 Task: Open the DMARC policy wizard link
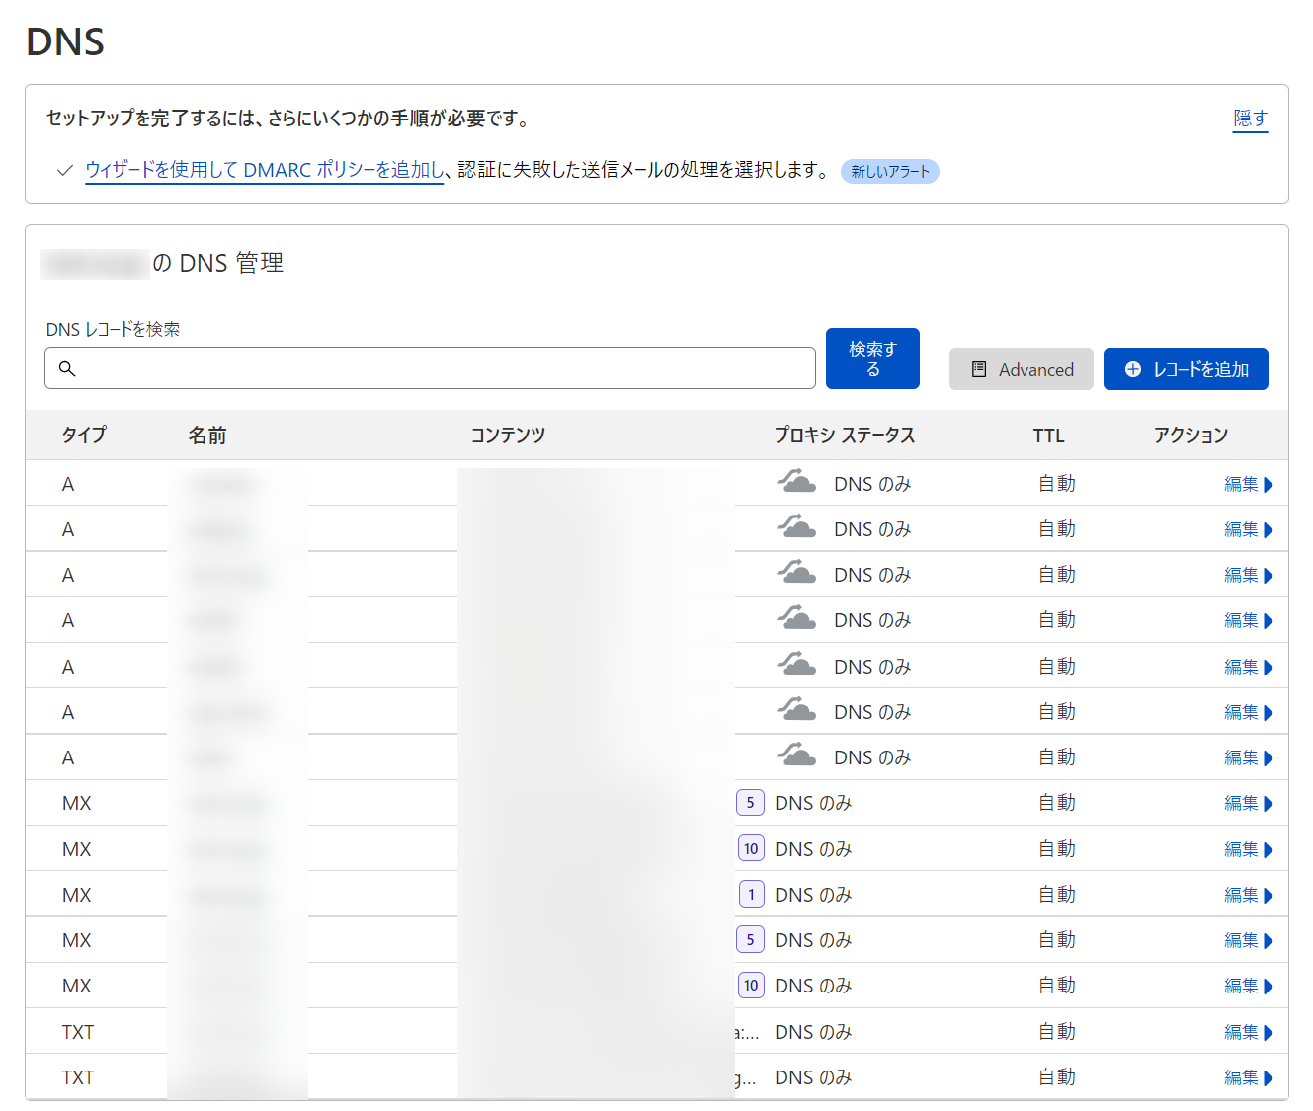pos(264,170)
